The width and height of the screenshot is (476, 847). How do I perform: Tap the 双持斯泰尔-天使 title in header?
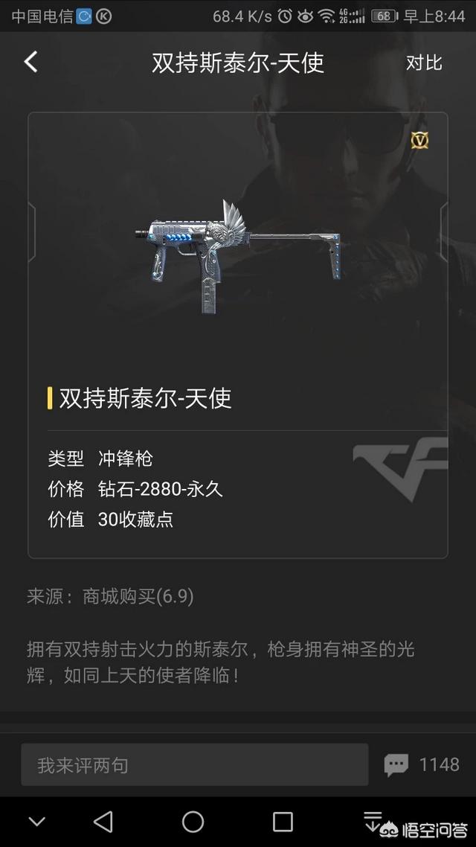238,63
